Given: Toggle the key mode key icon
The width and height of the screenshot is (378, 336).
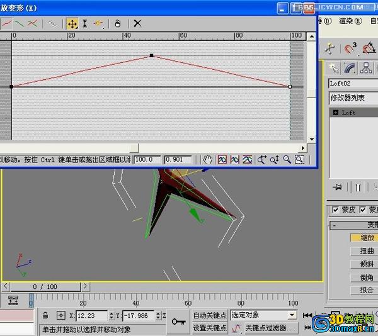Looking at the screenshot, I should tap(178, 321).
